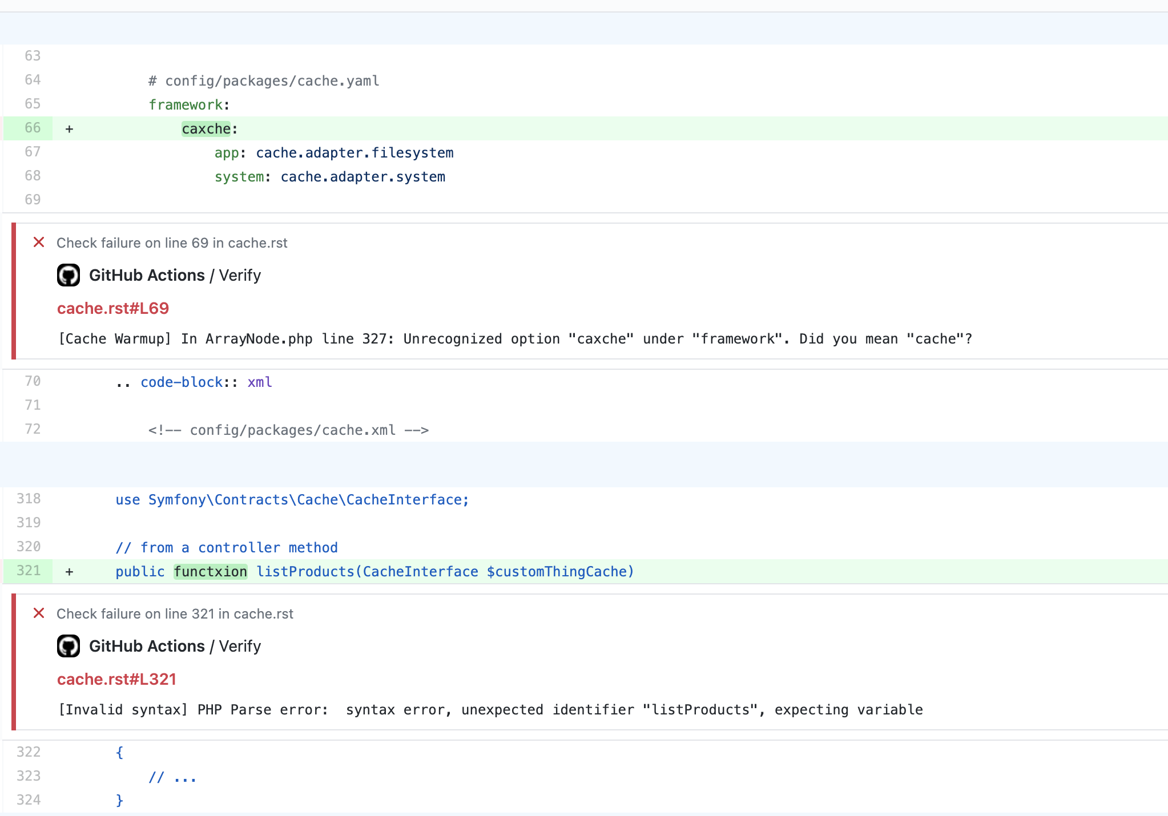1168x816 pixels.
Task: Click the PHP Parse error message
Action: [x=490, y=710]
